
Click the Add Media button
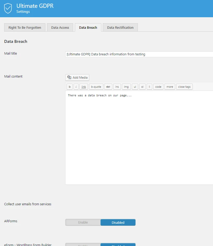77,77
